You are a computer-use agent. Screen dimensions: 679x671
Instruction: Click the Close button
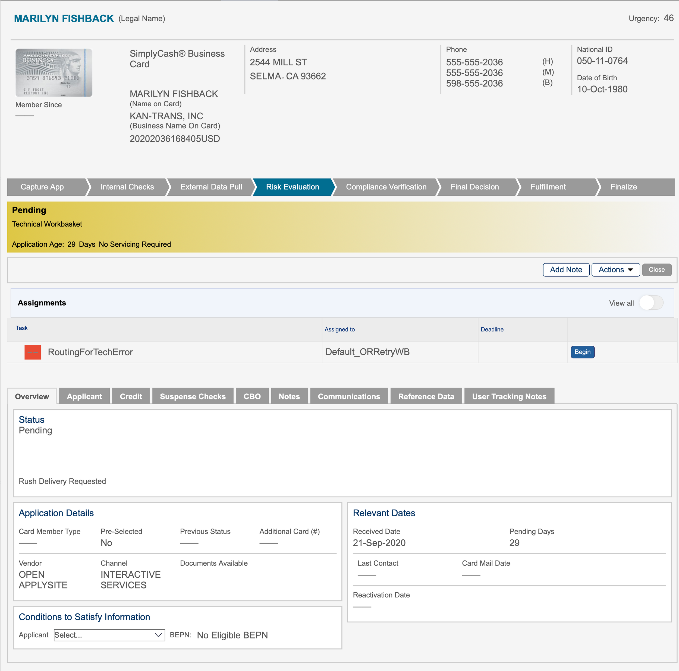coord(656,270)
